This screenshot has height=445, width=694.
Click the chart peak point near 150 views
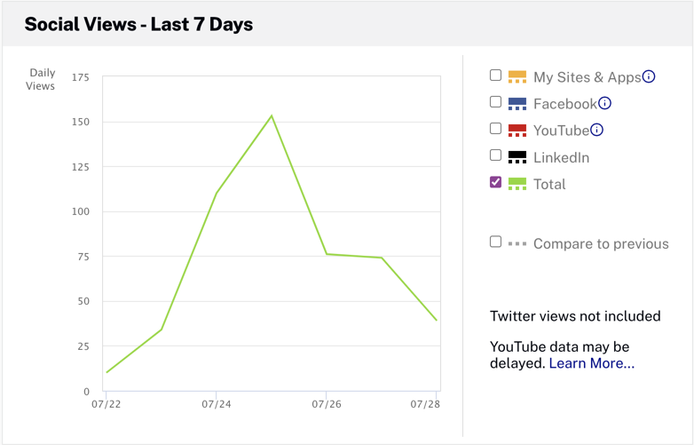[272, 115]
